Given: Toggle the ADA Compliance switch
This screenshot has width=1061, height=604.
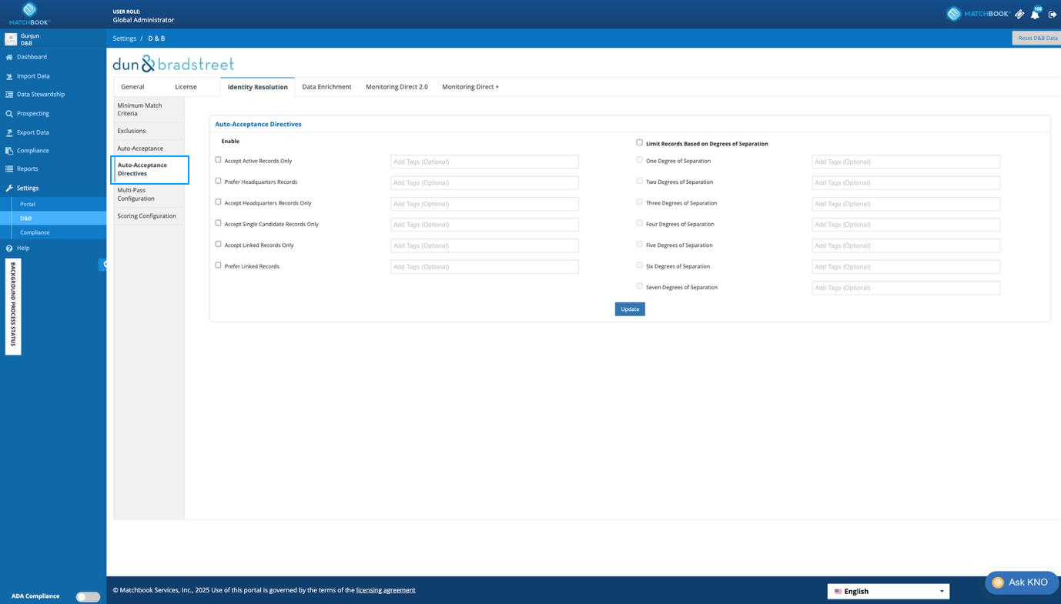Looking at the screenshot, I should [88, 596].
